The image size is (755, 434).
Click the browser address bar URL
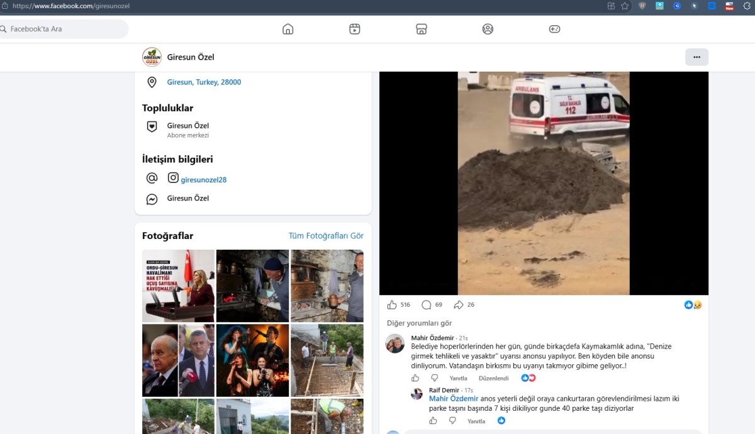click(71, 6)
